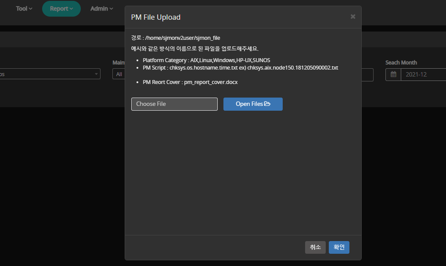The image size is (446, 266).
Task: Open the Report menu
Action: [61, 9]
